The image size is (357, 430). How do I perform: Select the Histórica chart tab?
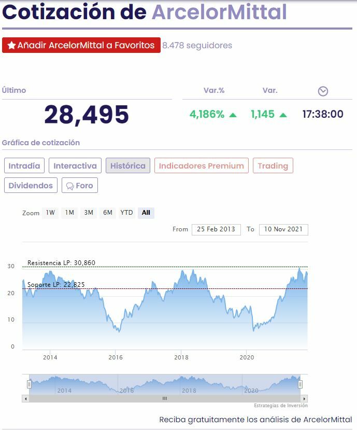128,165
